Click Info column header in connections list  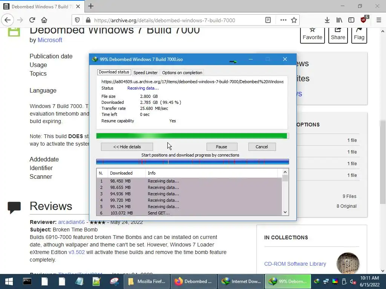(x=211, y=173)
